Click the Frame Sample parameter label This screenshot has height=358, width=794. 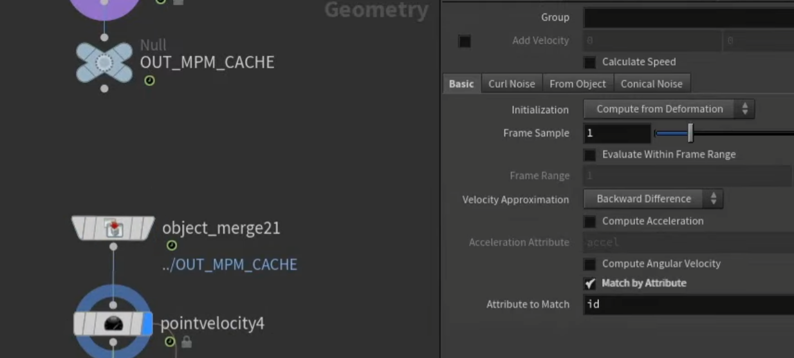click(x=536, y=133)
